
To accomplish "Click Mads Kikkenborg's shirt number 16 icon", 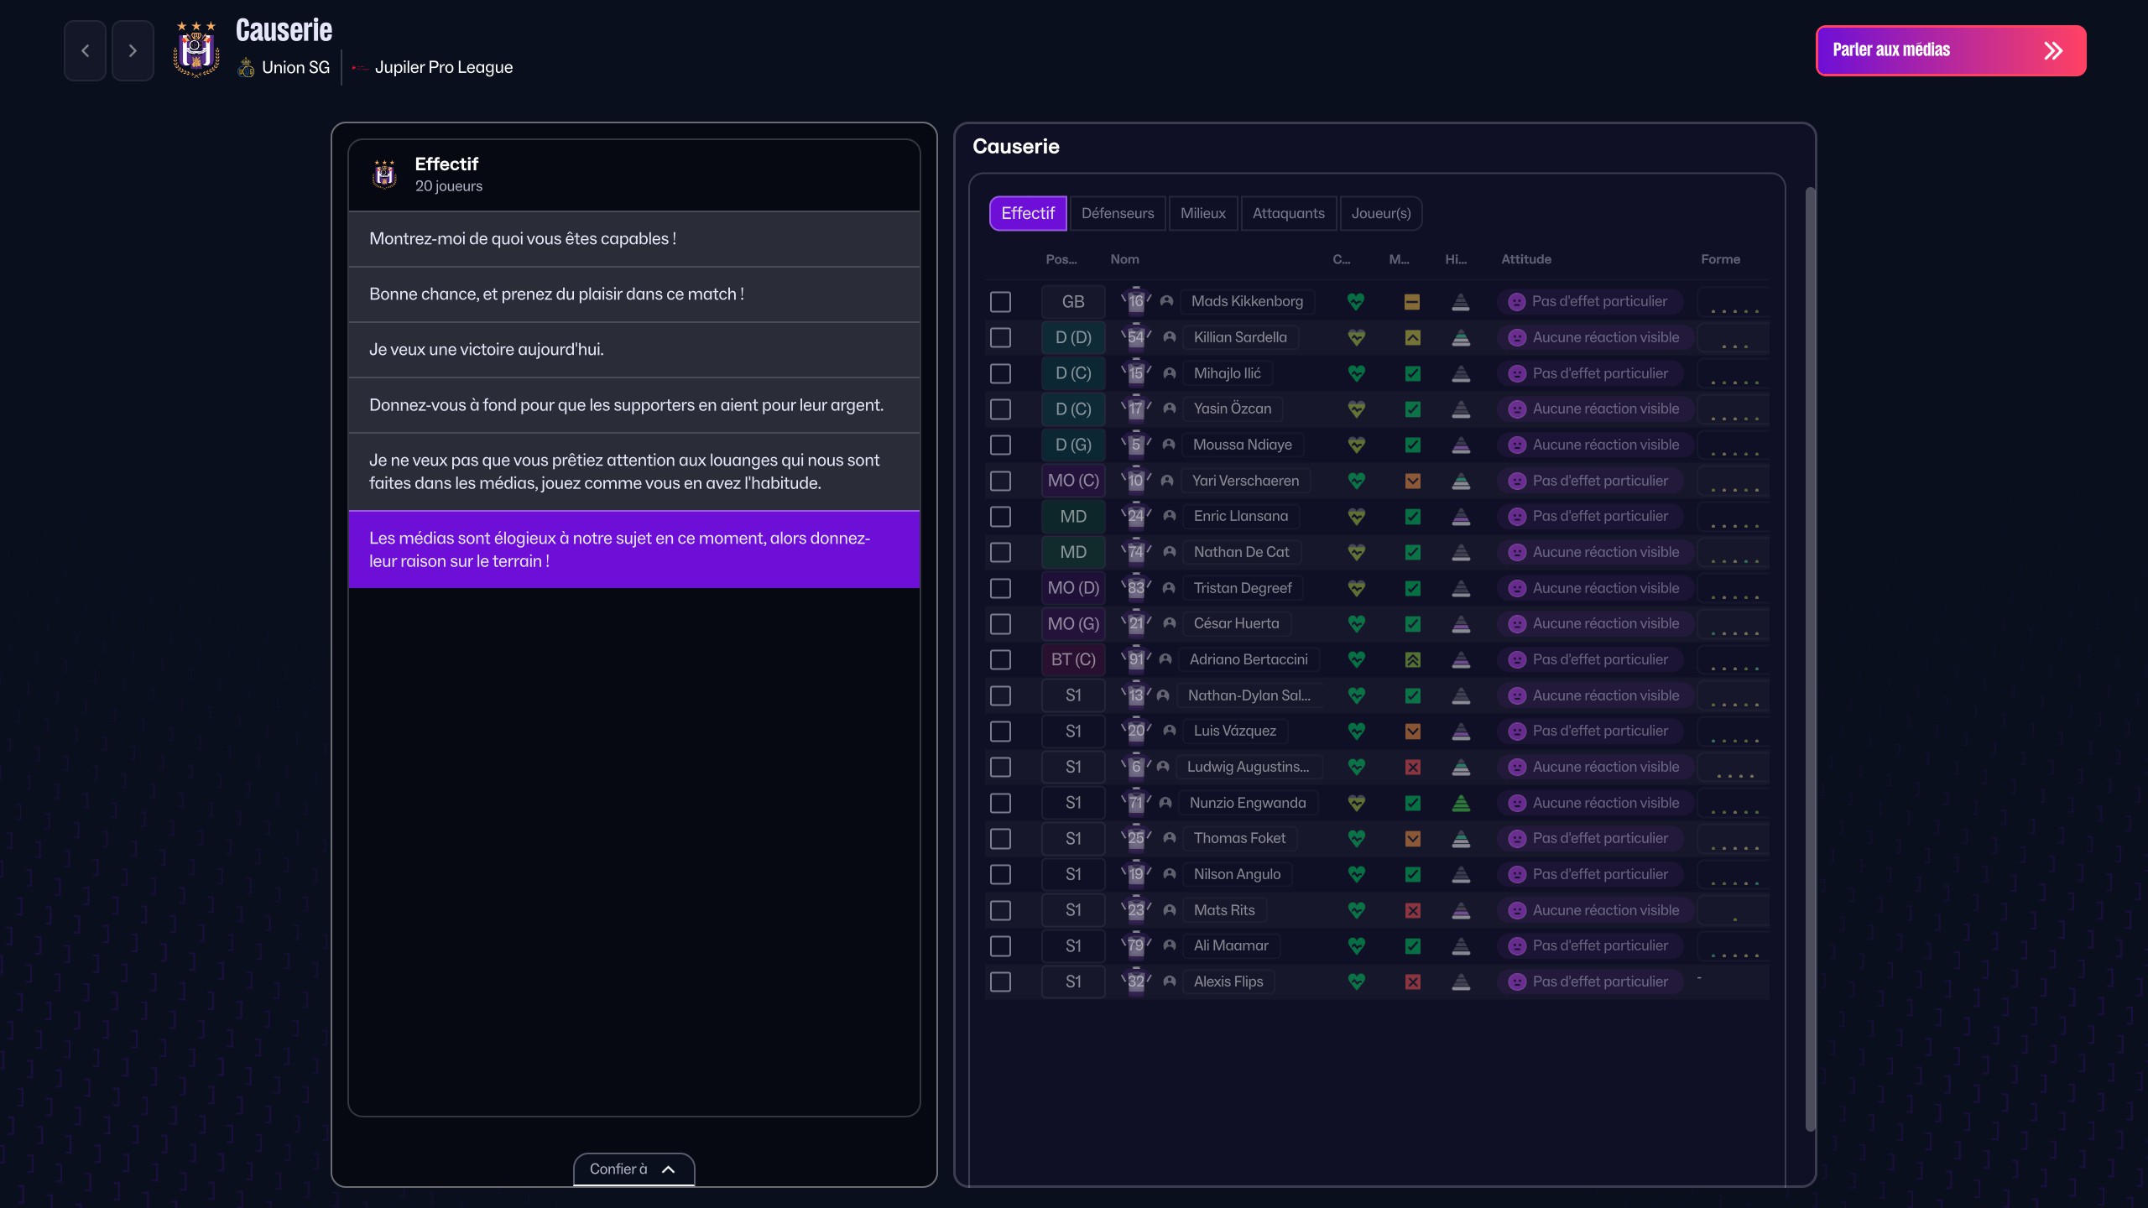I will (x=1136, y=301).
